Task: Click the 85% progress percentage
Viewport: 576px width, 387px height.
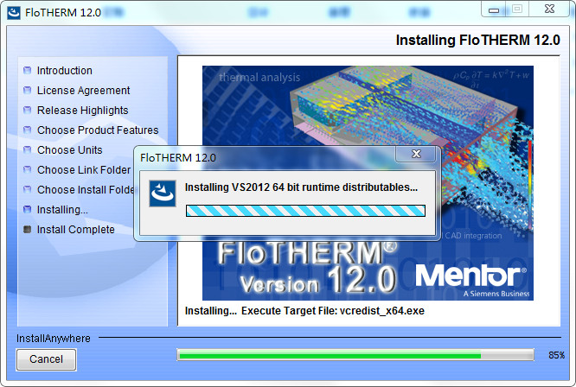Action: coord(556,355)
